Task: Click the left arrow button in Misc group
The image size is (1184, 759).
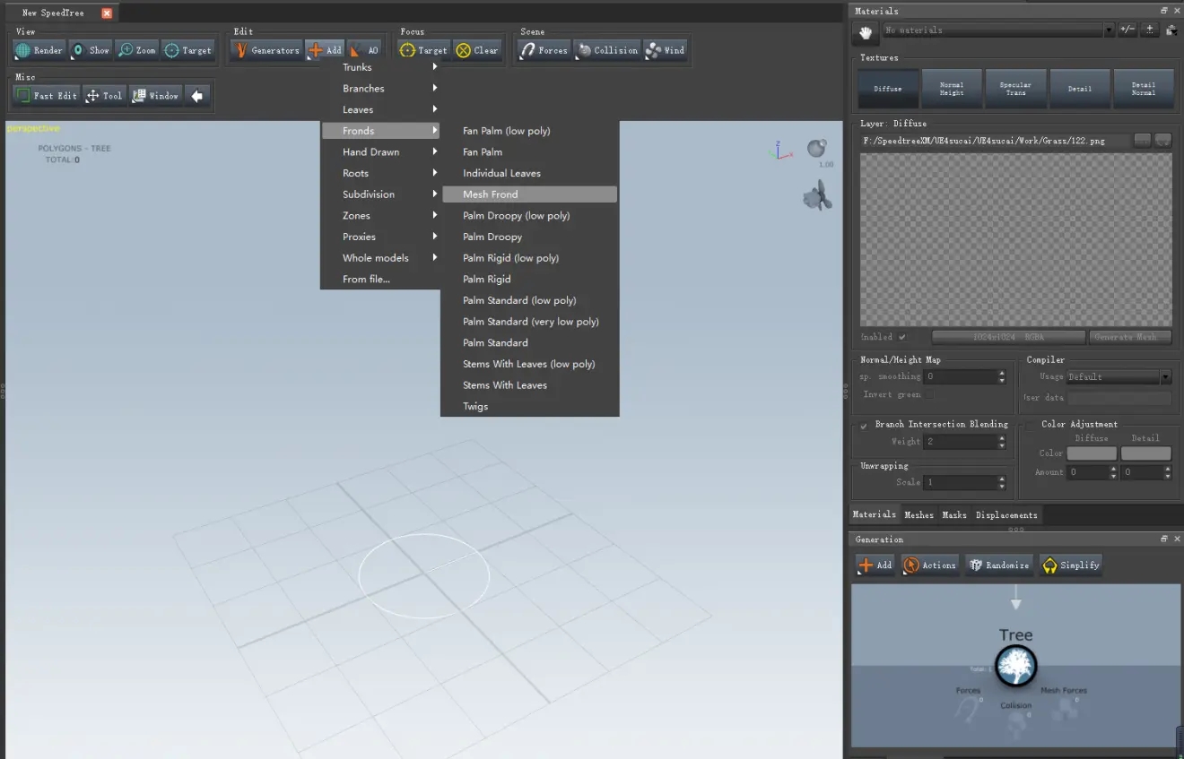Action: pos(197,95)
